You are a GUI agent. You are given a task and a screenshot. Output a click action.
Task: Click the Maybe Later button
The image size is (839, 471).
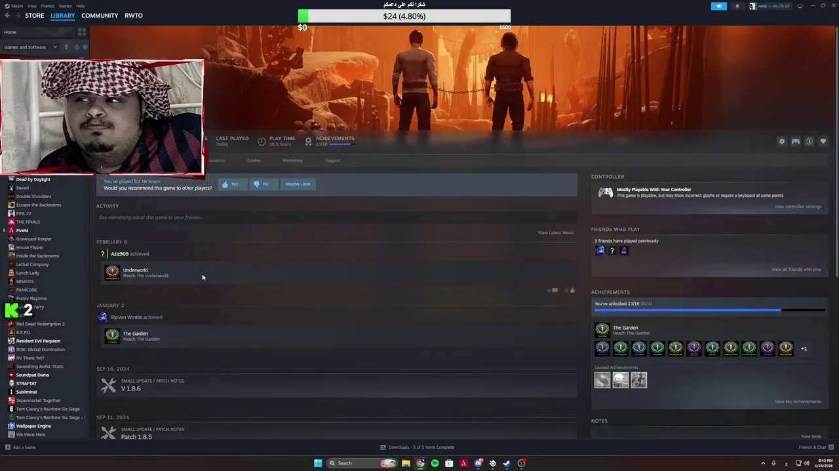298,184
